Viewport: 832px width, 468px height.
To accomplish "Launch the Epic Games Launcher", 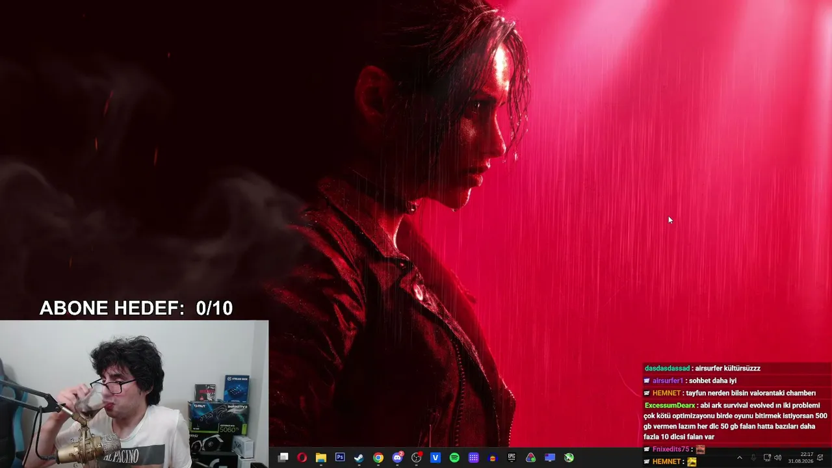I will [x=512, y=458].
